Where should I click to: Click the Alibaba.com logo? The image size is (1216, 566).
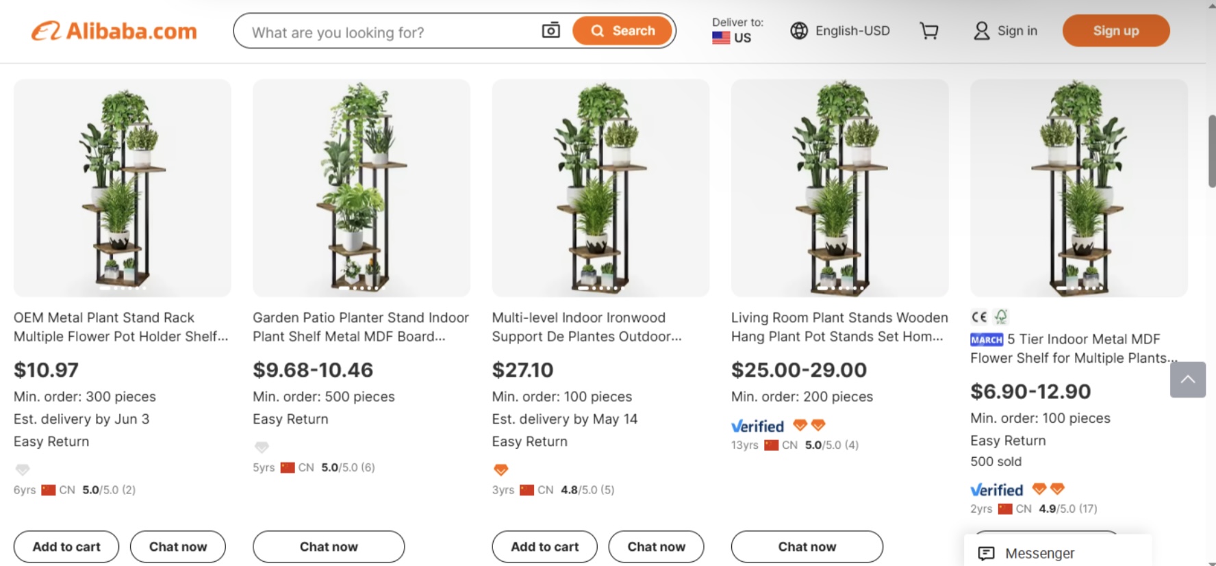click(x=113, y=31)
